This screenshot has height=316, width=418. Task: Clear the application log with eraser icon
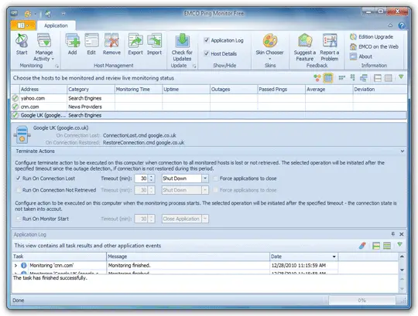click(362, 246)
